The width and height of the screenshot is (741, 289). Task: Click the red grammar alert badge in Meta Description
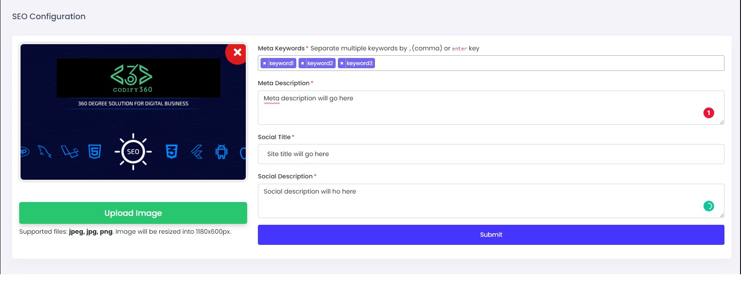pos(709,113)
